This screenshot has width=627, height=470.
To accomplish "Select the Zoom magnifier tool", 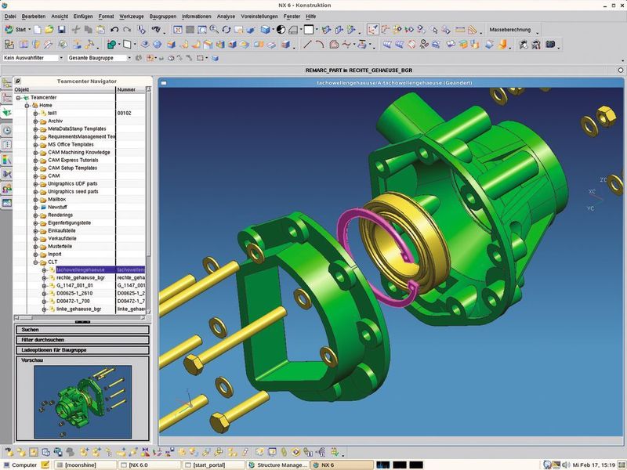I will coord(214,30).
